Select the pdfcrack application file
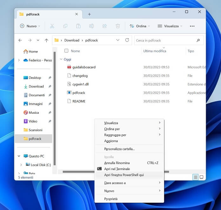 click(x=79, y=93)
